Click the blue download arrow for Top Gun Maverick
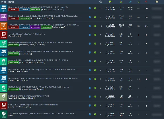 click(90, 26)
